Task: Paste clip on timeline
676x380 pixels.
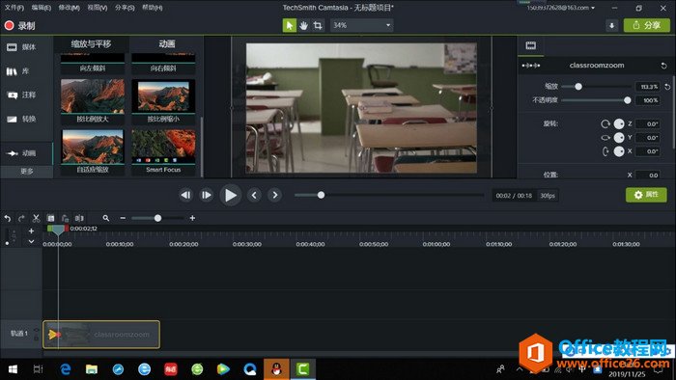Action: point(65,218)
